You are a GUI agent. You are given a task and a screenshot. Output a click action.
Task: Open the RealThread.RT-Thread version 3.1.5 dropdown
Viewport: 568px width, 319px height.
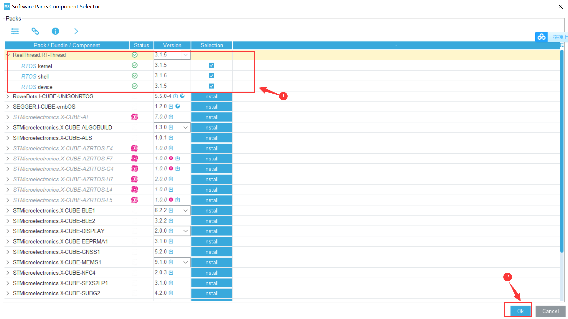186,55
